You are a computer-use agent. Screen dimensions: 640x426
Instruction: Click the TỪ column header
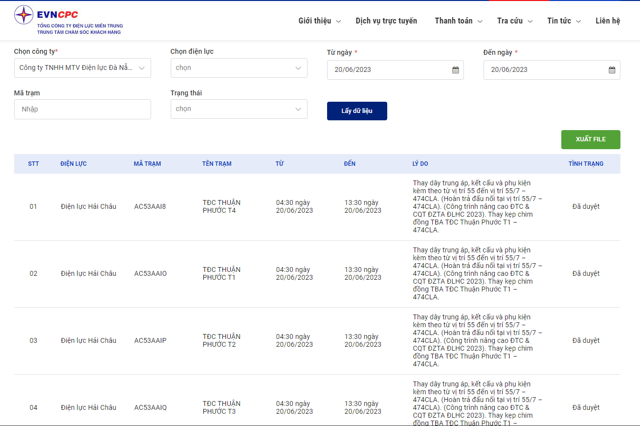coord(279,164)
